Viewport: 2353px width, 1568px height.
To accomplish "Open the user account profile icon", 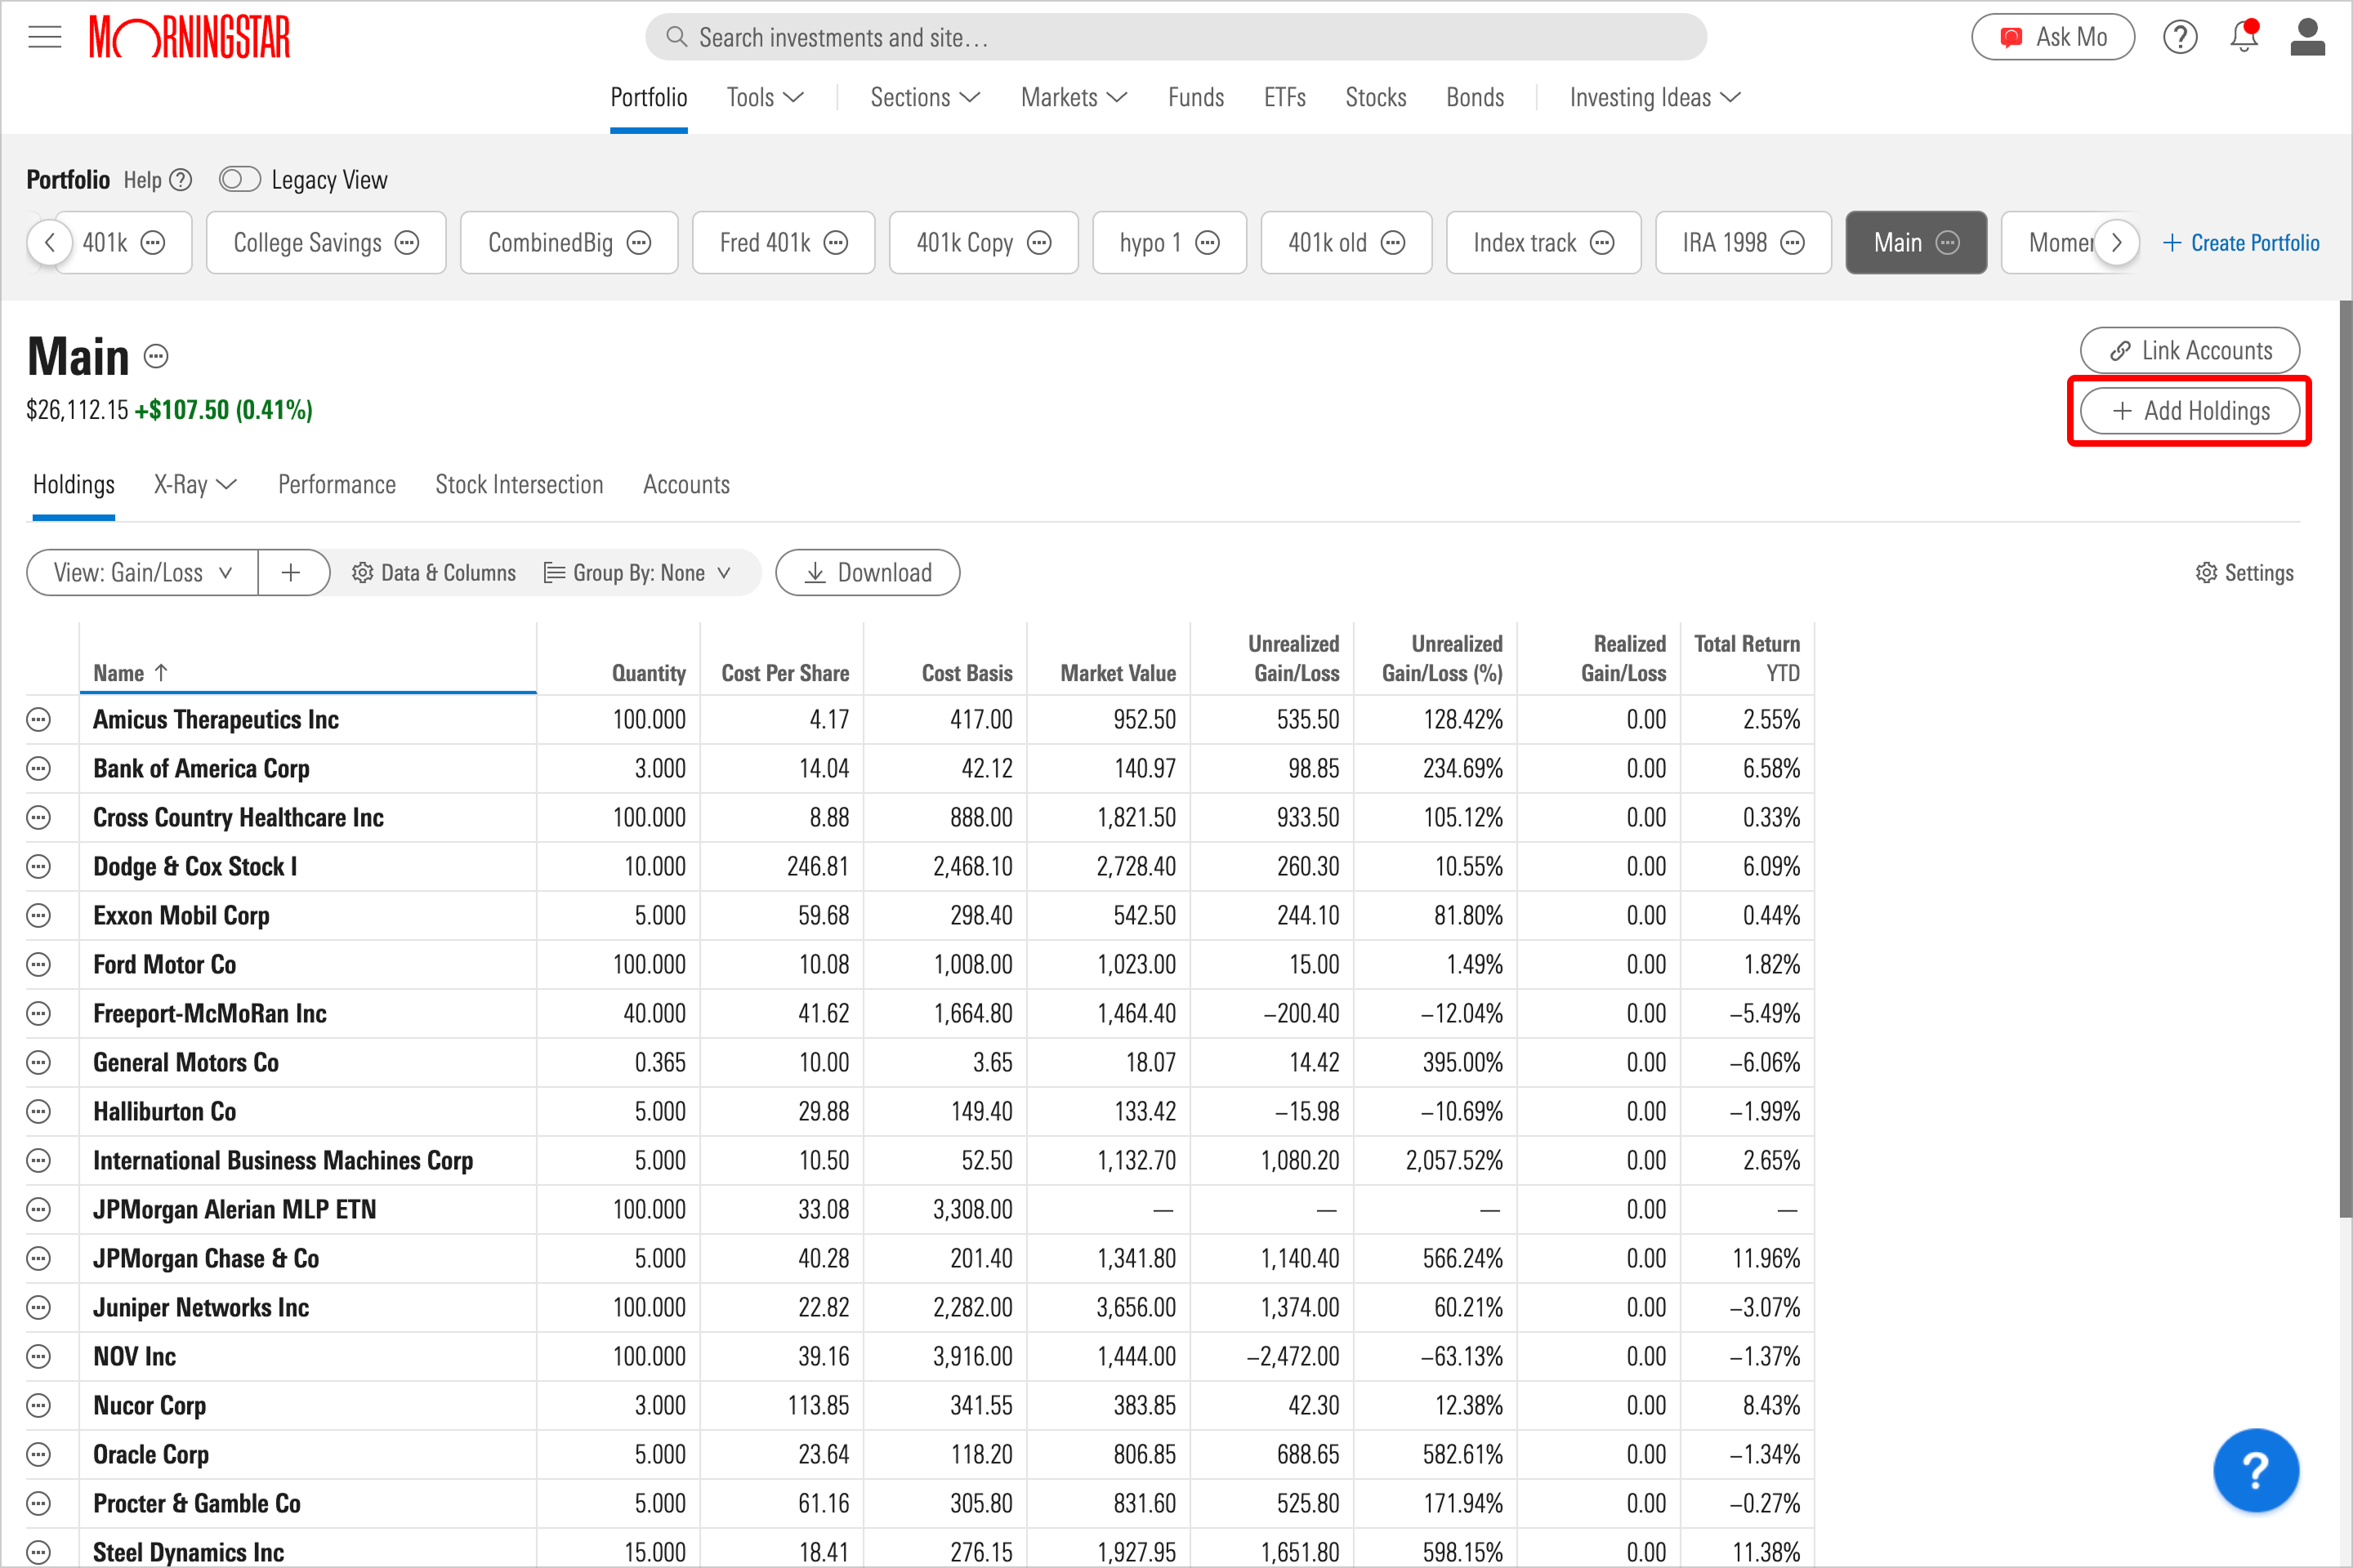I will click(2307, 37).
